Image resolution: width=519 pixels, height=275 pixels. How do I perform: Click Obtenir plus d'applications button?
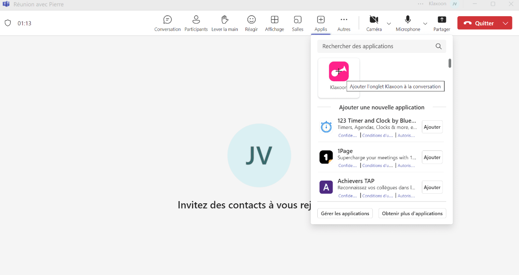tap(412, 213)
